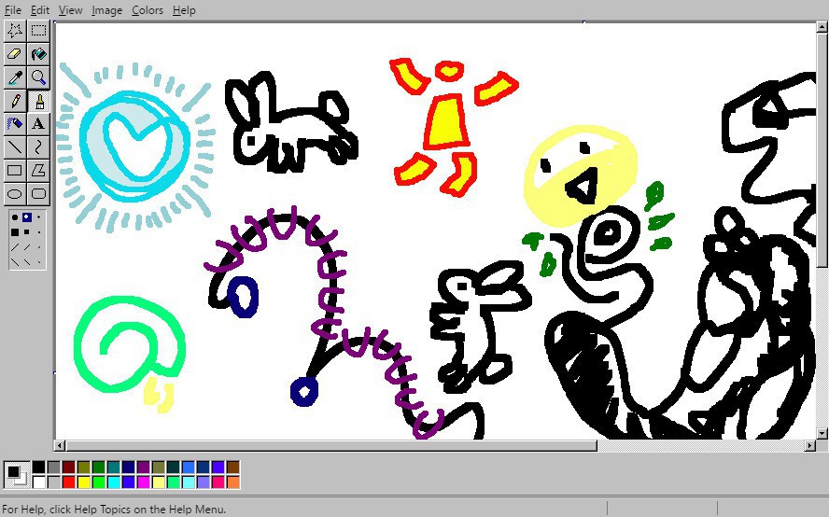Pick the Ellipse shape tool

(15, 194)
